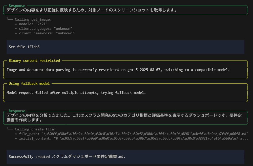Screen dimensions: 253x166
Task: Click the file_path parameter of create_file
Action: pyautogui.click(x=126, y=133)
